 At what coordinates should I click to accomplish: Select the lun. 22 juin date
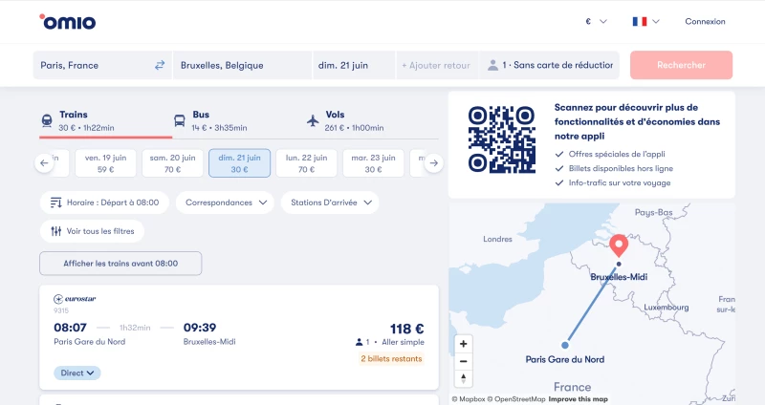click(x=306, y=163)
